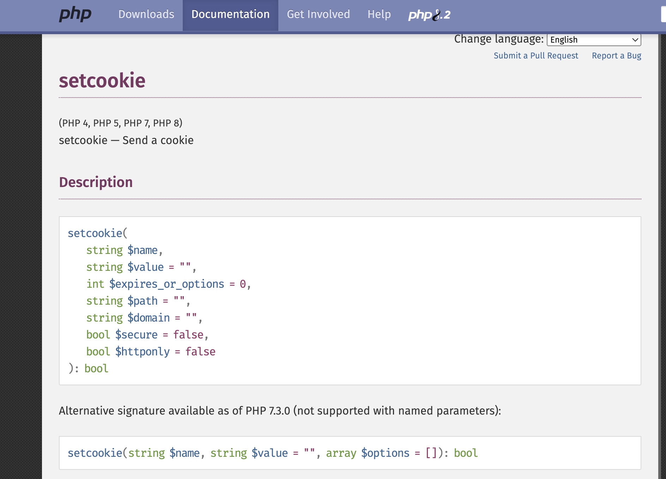The image size is (666, 479).
Task: Open the Downloads menu item
Action: tap(146, 14)
